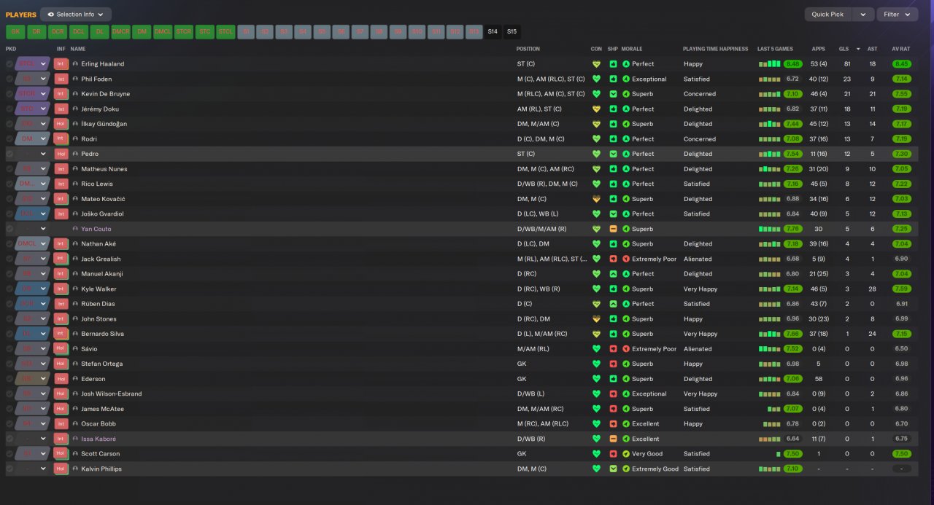
Task: Open the arrow dropdown next to Quick Pick
Action: coord(863,15)
